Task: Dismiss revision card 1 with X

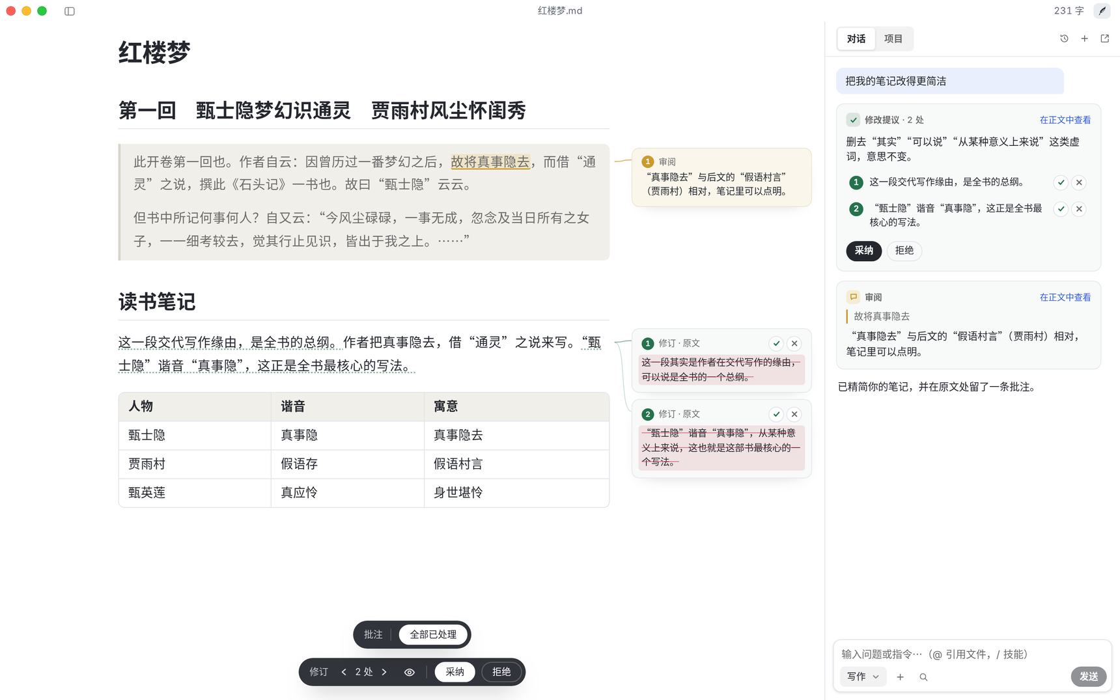Action: point(794,343)
